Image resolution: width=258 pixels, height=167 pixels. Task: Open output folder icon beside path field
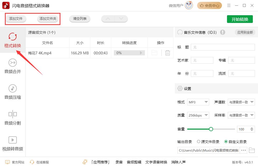click(x=252, y=150)
